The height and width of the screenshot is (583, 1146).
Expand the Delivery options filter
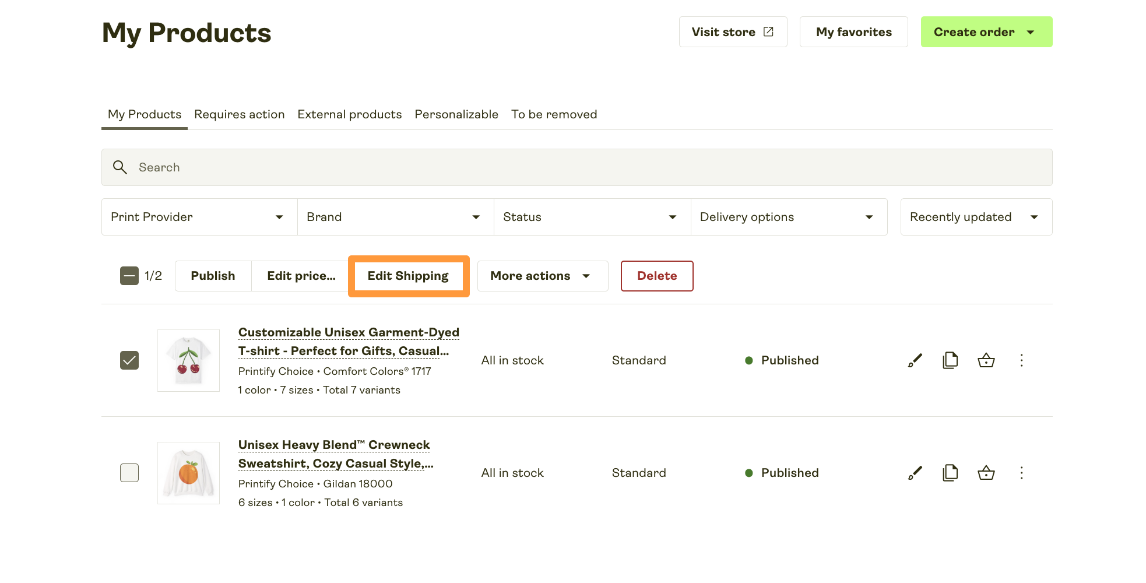[789, 217]
